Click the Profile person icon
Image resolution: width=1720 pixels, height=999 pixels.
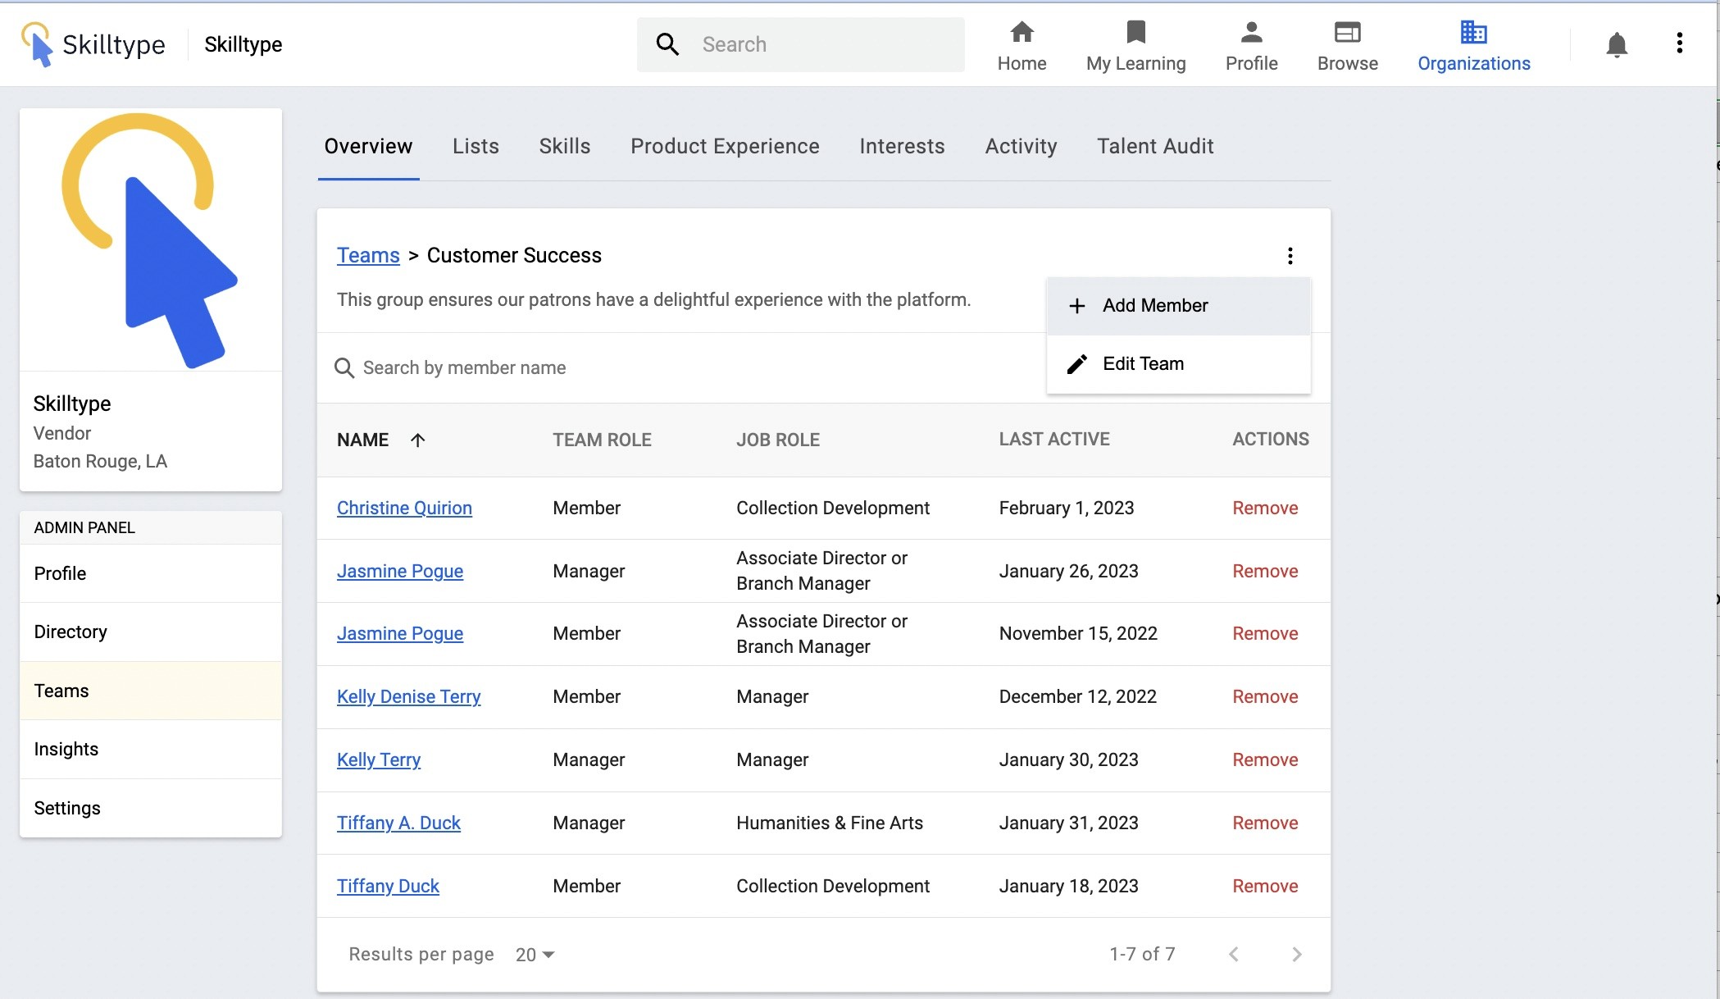click(1251, 33)
